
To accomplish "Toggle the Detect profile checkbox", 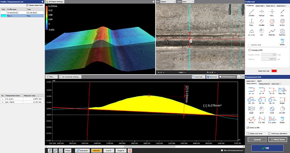I will click(x=248, y=128).
